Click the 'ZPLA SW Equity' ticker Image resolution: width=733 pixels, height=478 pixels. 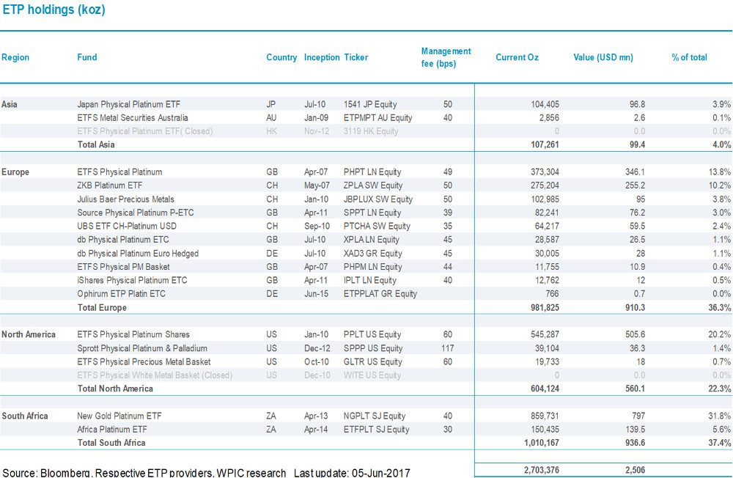tap(373, 185)
